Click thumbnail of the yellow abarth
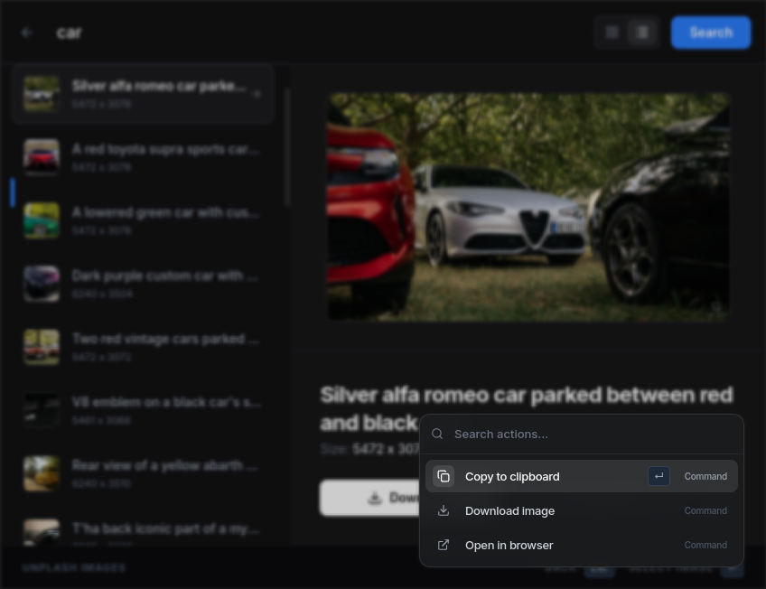The height and width of the screenshot is (589, 766). [x=42, y=473]
